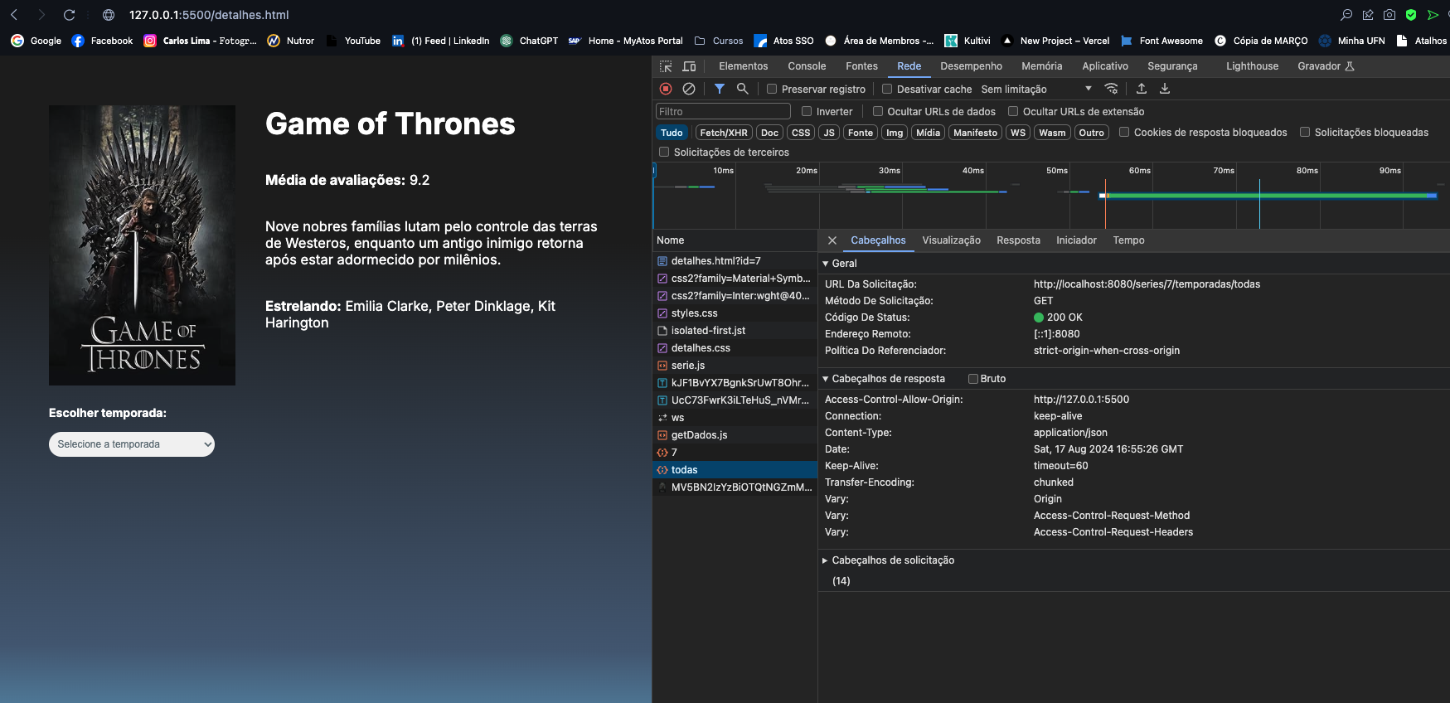Screen dimensions: 1450x703
Task: Filter requests by WS type
Action: pyautogui.click(x=1018, y=133)
